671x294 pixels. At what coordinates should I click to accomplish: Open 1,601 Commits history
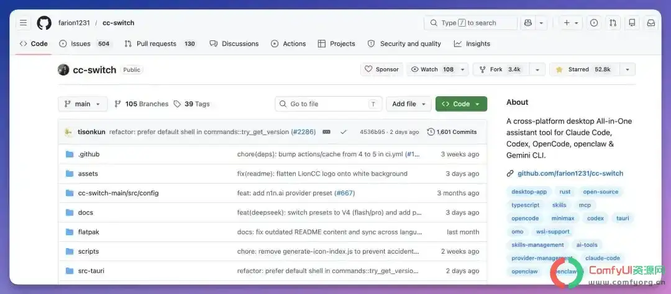[452, 132]
